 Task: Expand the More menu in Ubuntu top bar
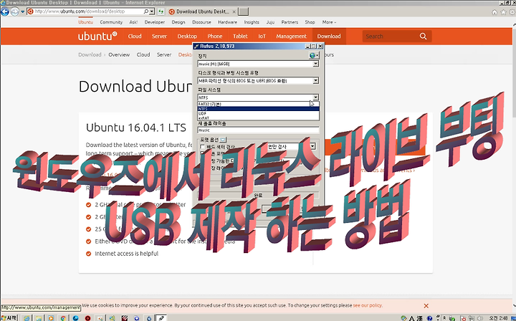pos(329,22)
